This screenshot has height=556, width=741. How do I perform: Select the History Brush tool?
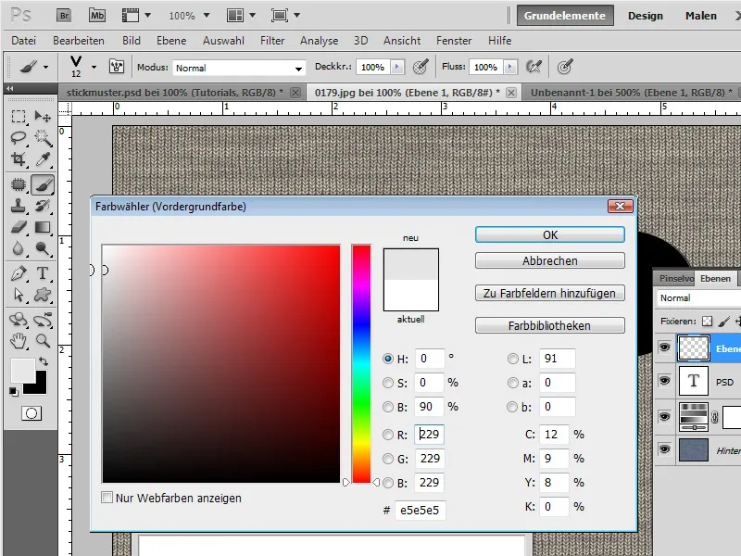coord(43,206)
